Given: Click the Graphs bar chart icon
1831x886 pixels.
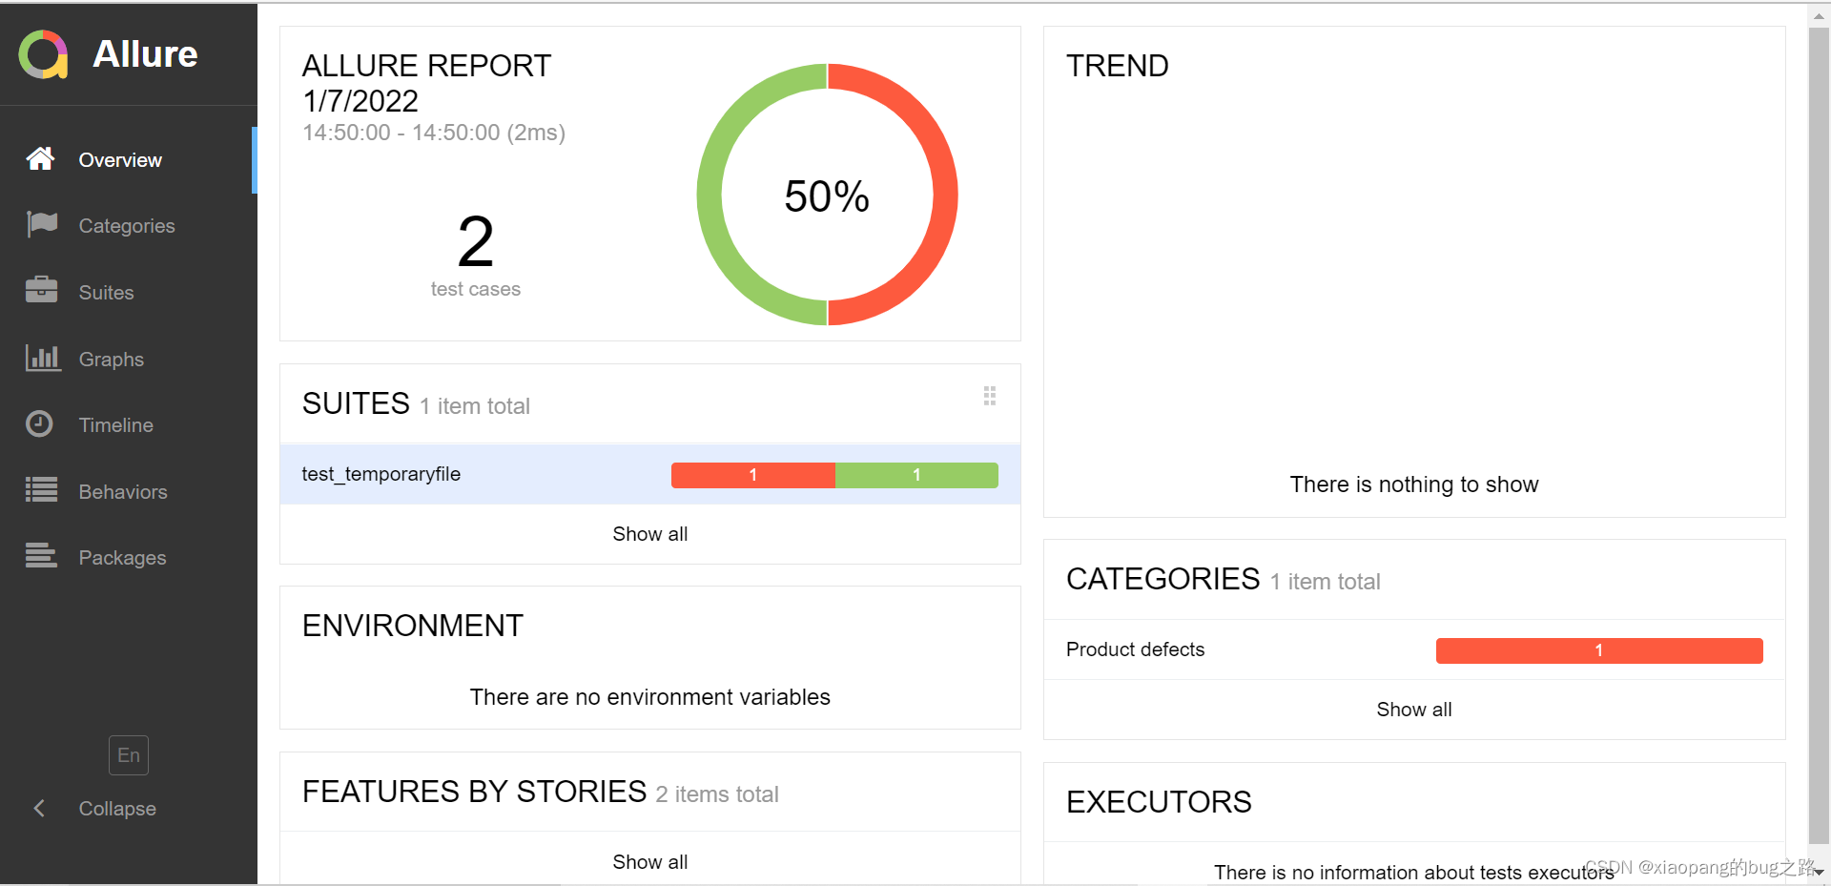Looking at the screenshot, I should coord(43,358).
